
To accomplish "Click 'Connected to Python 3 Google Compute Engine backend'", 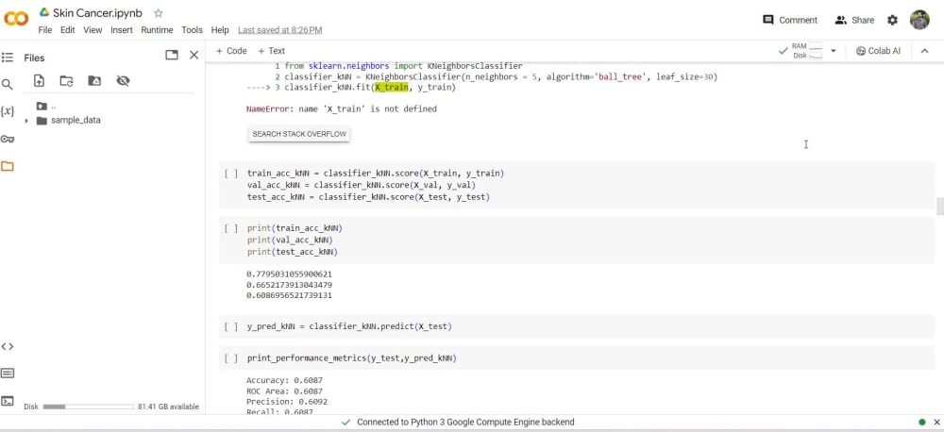I will tap(465, 423).
